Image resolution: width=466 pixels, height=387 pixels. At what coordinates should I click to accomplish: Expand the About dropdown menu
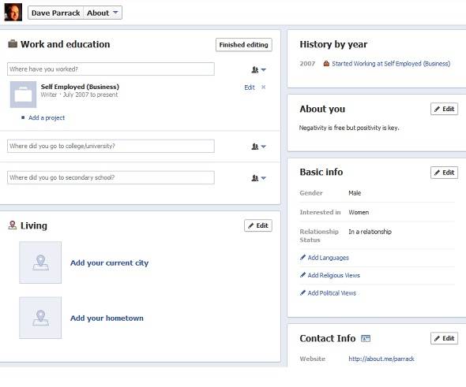[103, 13]
